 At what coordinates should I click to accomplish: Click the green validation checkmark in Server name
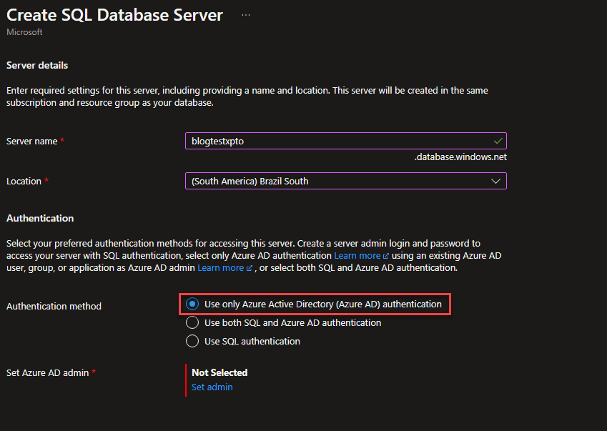point(498,142)
